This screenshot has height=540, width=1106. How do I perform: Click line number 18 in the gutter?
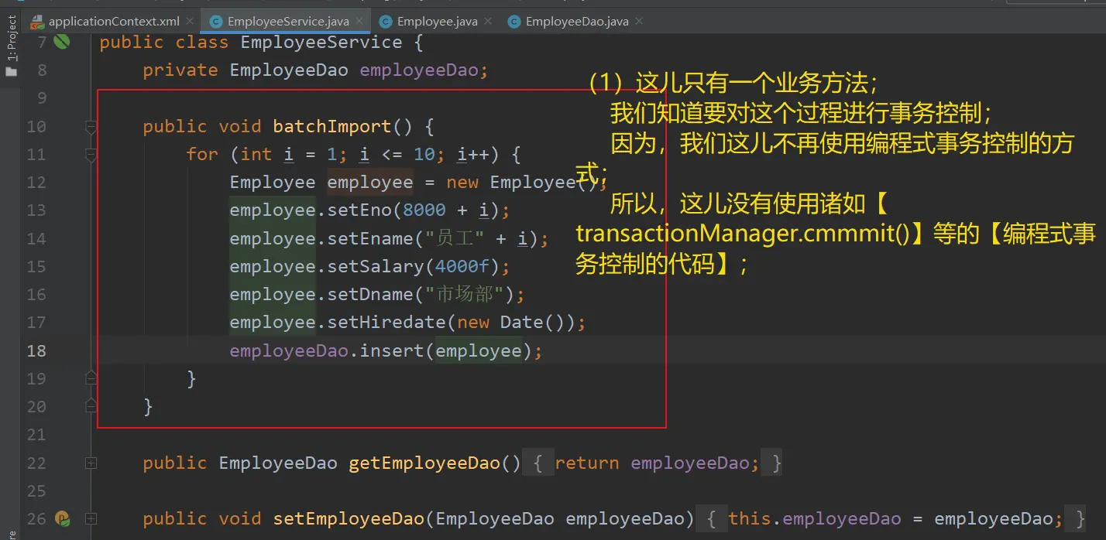point(36,351)
